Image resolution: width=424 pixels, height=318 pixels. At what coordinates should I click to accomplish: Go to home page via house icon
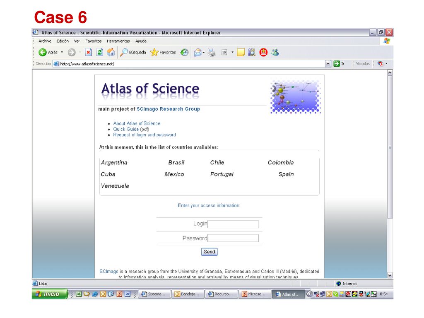pos(111,52)
